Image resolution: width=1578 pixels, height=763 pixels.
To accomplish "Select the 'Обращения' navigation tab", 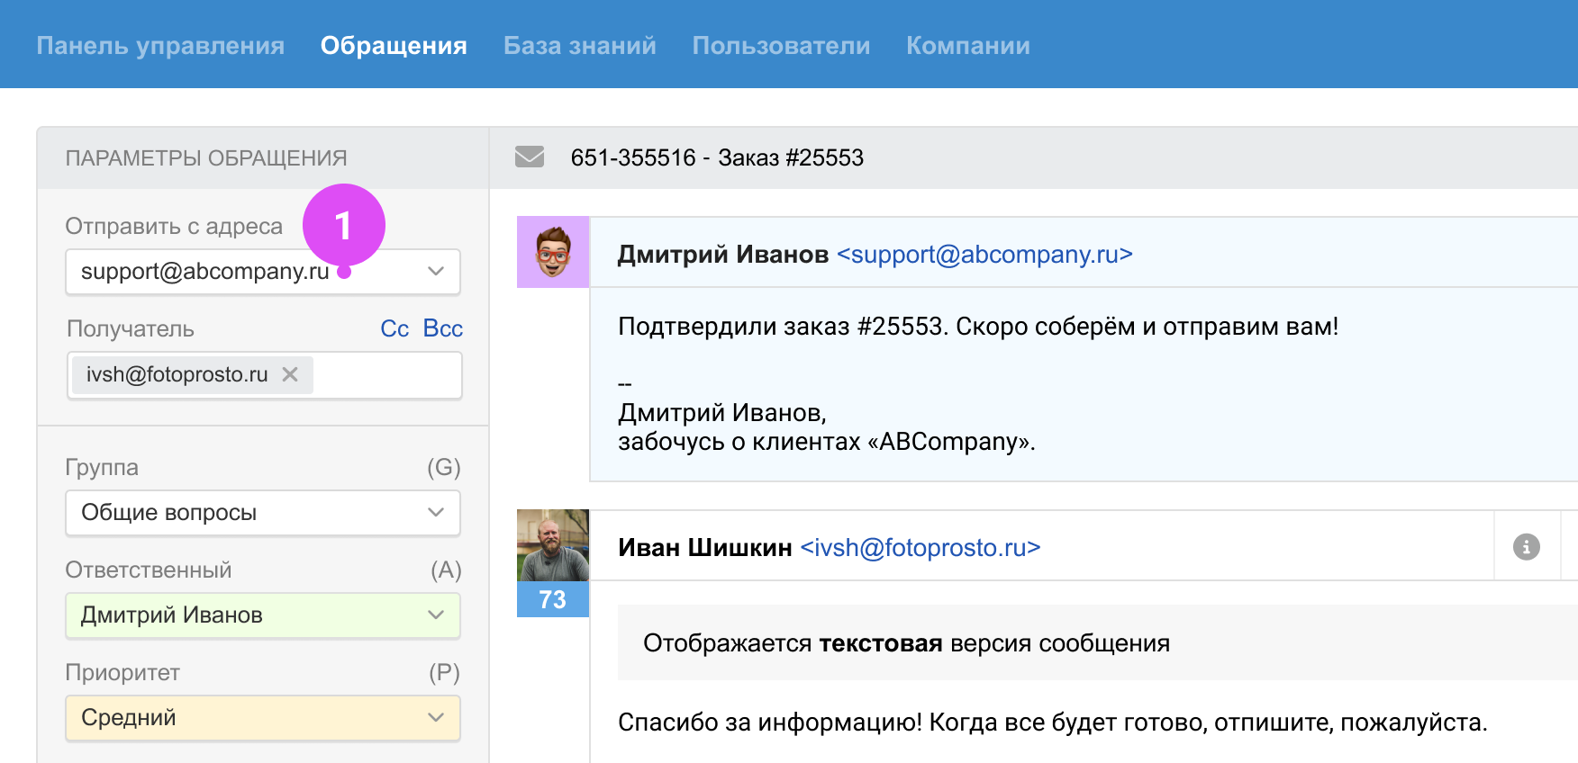I will point(394,46).
